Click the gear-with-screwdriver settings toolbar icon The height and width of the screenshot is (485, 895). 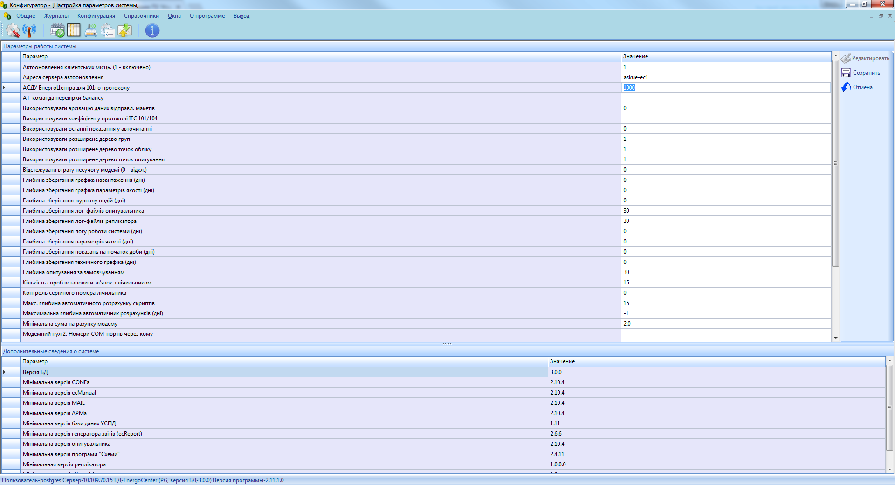click(13, 31)
